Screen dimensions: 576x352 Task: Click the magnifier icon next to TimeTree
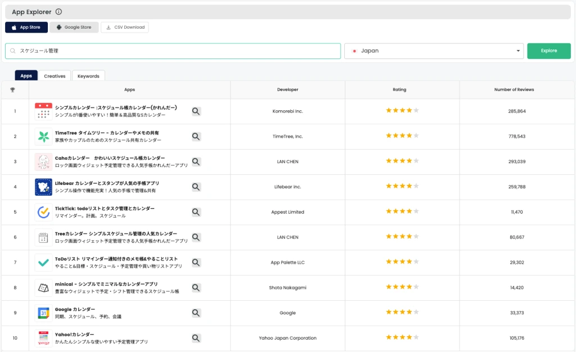(x=196, y=136)
